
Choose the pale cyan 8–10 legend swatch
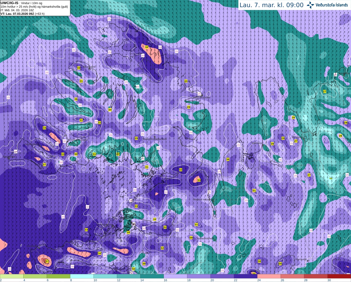[82, 276]
